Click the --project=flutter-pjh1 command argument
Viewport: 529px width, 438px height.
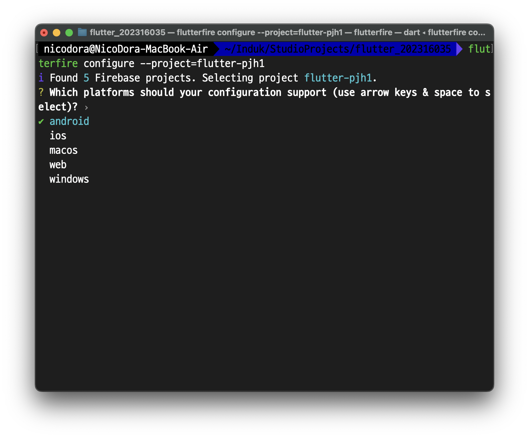[x=202, y=63]
